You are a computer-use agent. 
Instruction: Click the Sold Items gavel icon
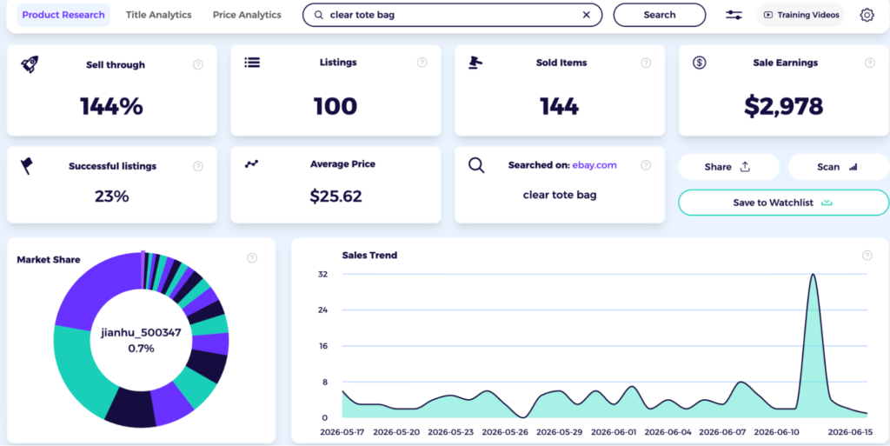point(475,63)
